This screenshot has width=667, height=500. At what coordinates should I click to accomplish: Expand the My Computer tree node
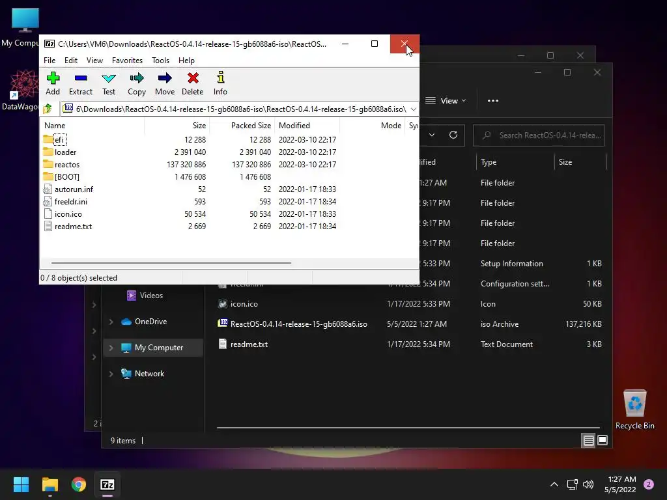click(x=111, y=348)
